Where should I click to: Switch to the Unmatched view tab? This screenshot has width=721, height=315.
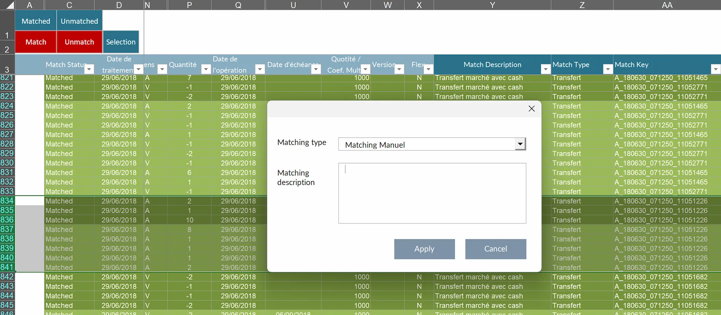[x=79, y=21]
